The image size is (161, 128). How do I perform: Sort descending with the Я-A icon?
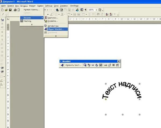(111, 14)
